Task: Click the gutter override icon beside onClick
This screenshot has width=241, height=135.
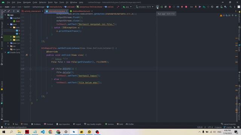Action: (x=27, y=55)
